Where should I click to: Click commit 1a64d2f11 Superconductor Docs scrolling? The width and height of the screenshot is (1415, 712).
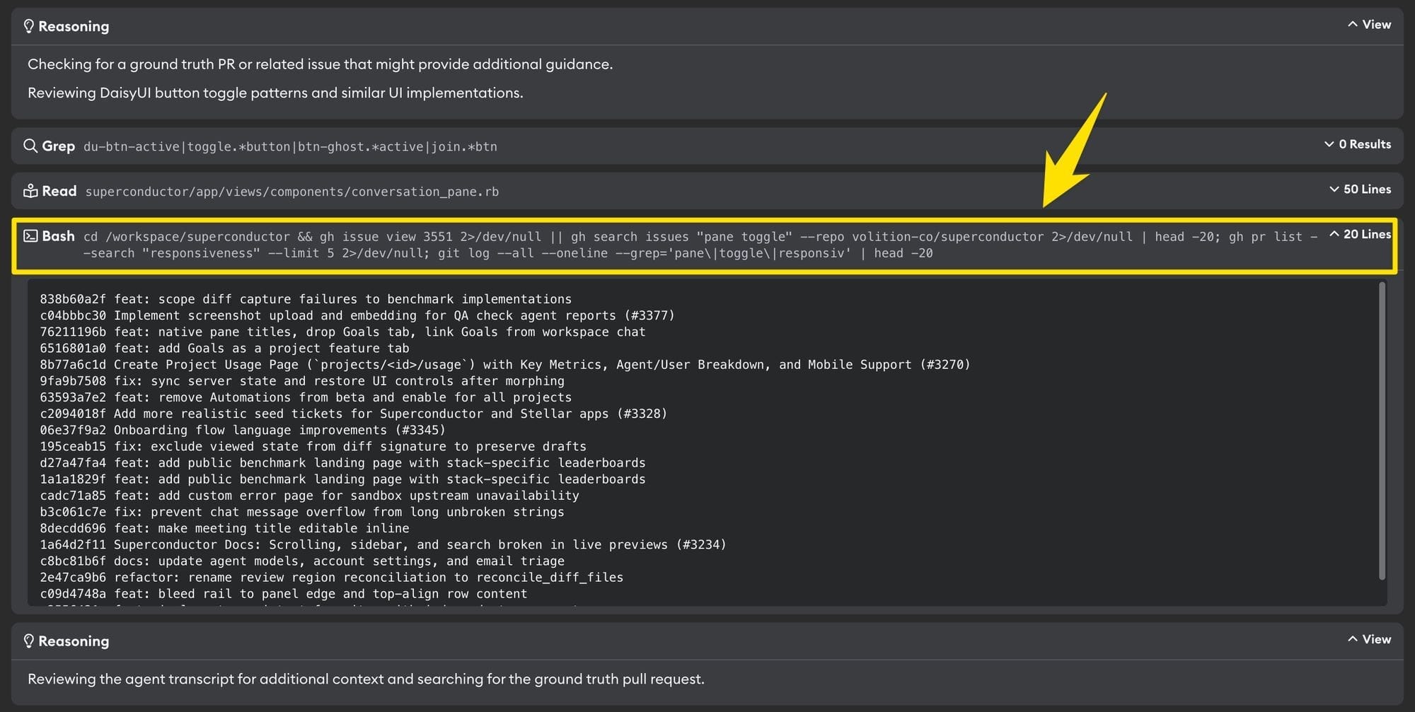383,544
